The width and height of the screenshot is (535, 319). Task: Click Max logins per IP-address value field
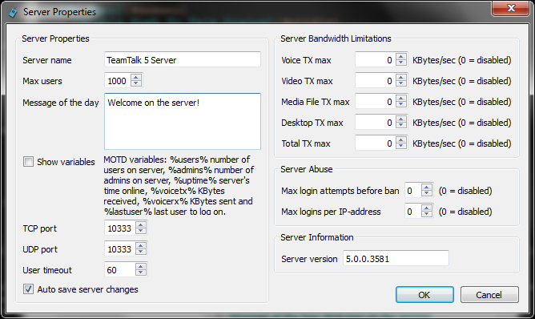coord(412,211)
